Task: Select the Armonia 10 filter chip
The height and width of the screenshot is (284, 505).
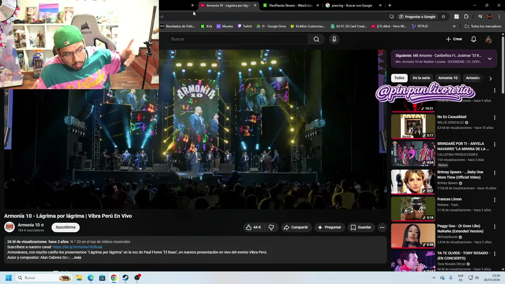Action: click(x=448, y=78)
